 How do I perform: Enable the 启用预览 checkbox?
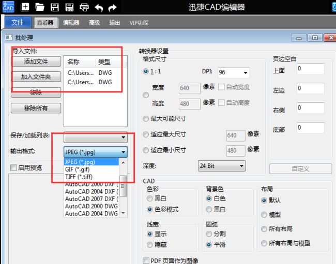click(13, 168)
